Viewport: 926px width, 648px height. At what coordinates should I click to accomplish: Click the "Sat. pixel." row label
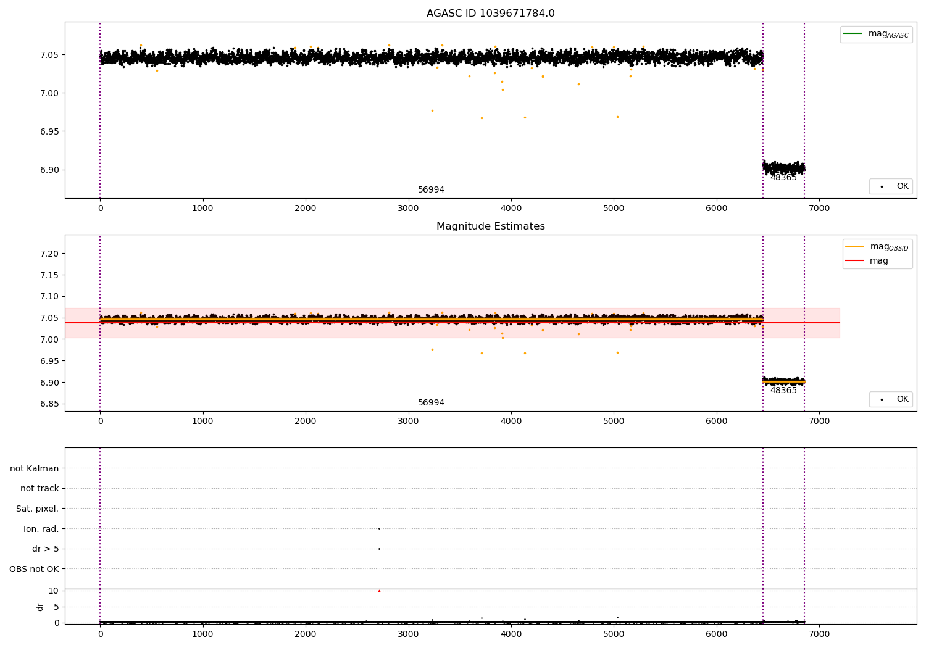(x=37, y=509)
